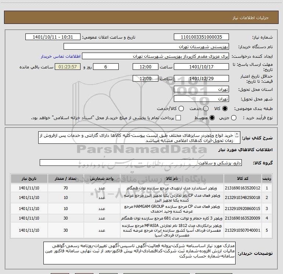283x274 pixels.
Task: Click the remaining days field showing 6
Action: [106, 67]
